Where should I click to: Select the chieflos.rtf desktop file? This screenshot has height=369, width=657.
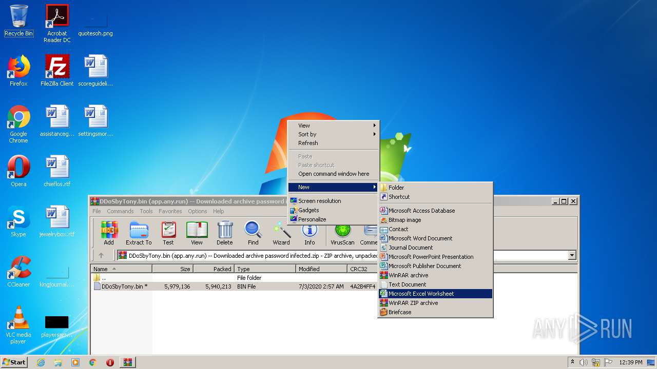(x=57, y=171)
